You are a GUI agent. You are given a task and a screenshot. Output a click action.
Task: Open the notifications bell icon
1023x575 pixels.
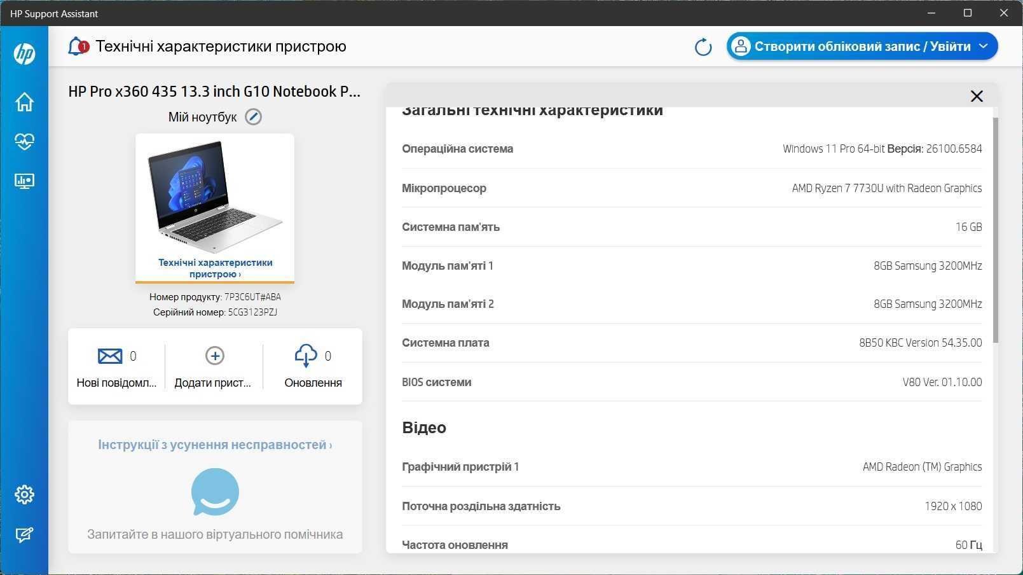[x=78, y=46]
